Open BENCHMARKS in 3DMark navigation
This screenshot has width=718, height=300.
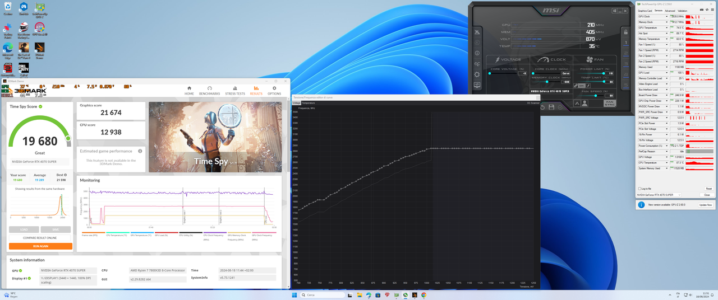[x=210, y=90]
